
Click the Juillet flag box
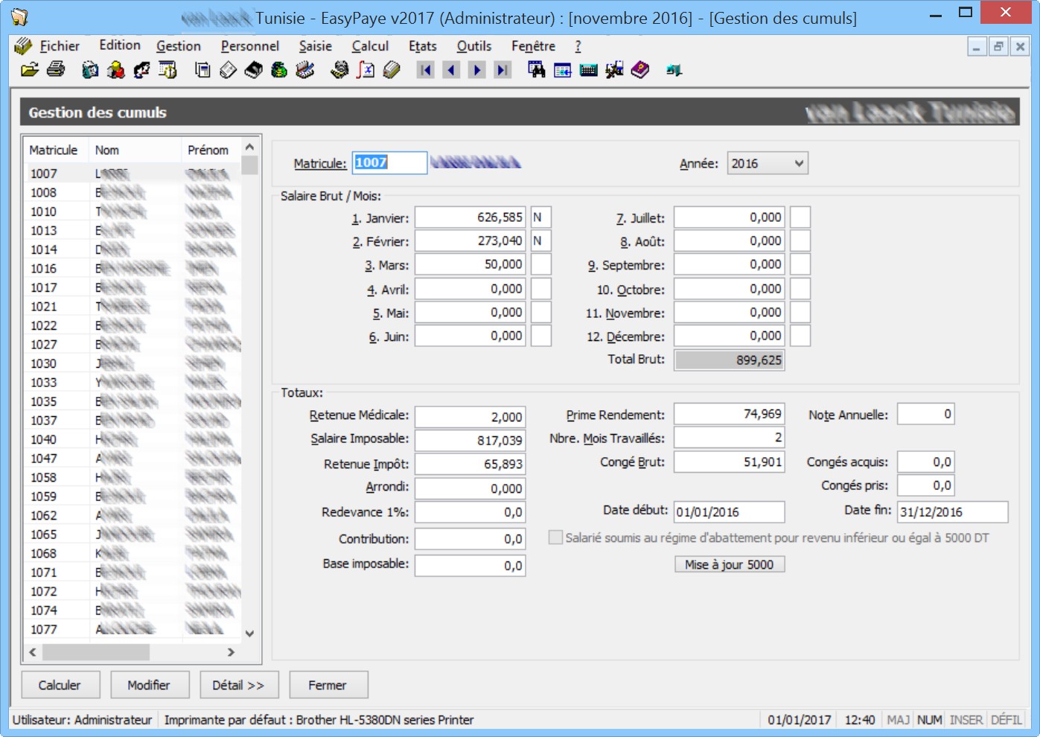(800, 217)
